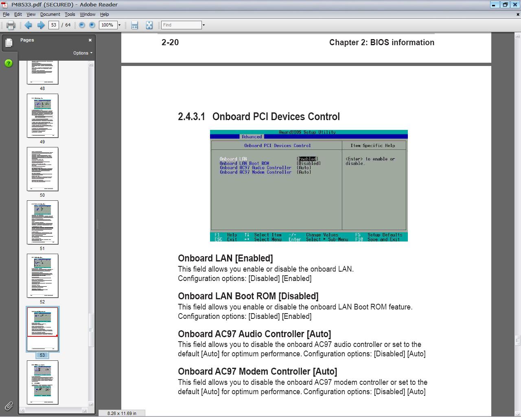Select the page 54 thumbnail
The image size is (521, 417).
(x=42, y=382)
